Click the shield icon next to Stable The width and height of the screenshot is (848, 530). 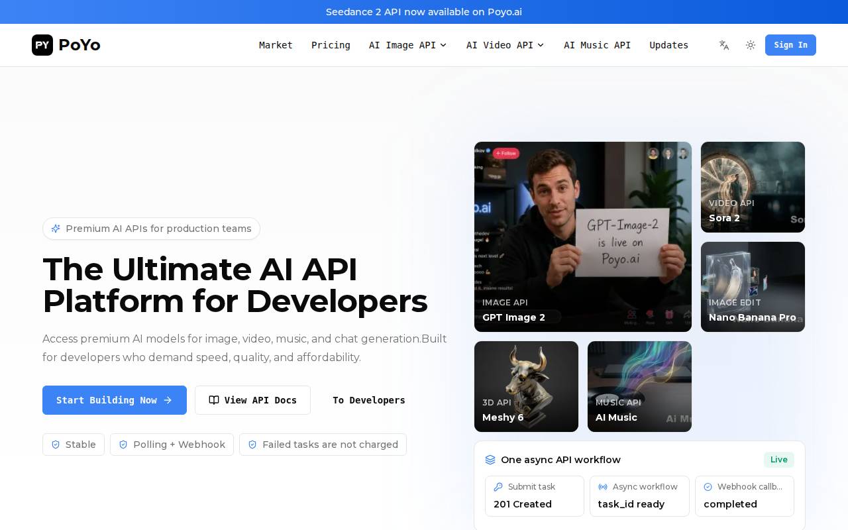pos(56,445)
